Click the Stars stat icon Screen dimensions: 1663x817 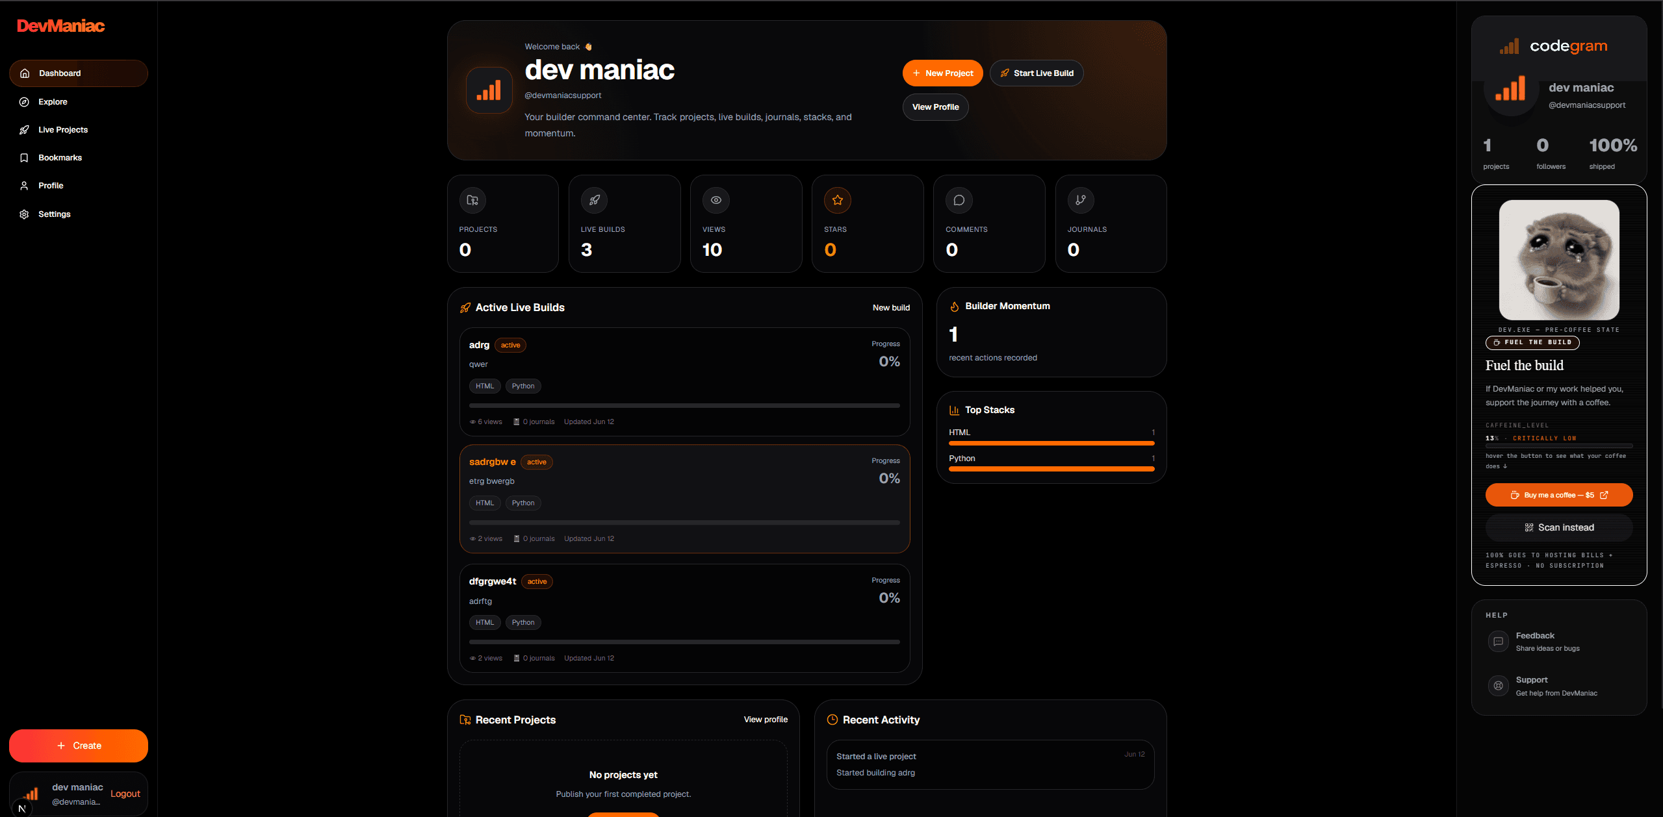tap(837, 200)
